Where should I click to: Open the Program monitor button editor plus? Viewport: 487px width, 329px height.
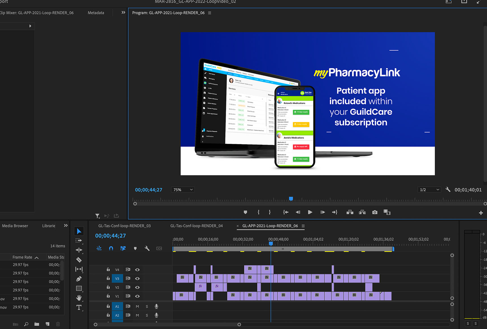tap(481, 213)
